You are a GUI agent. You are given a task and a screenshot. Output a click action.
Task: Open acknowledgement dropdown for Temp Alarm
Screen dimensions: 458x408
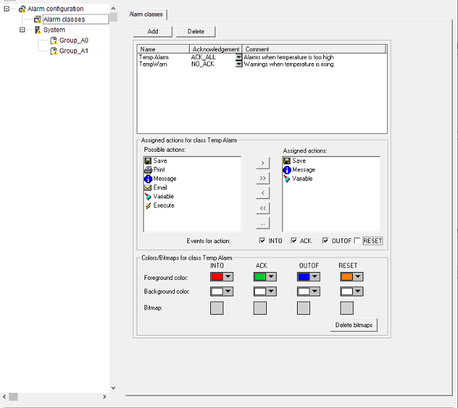239,57
